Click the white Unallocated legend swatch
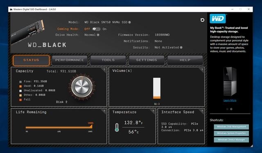Viewport: 262px width, 153px height. click(20, 91)
